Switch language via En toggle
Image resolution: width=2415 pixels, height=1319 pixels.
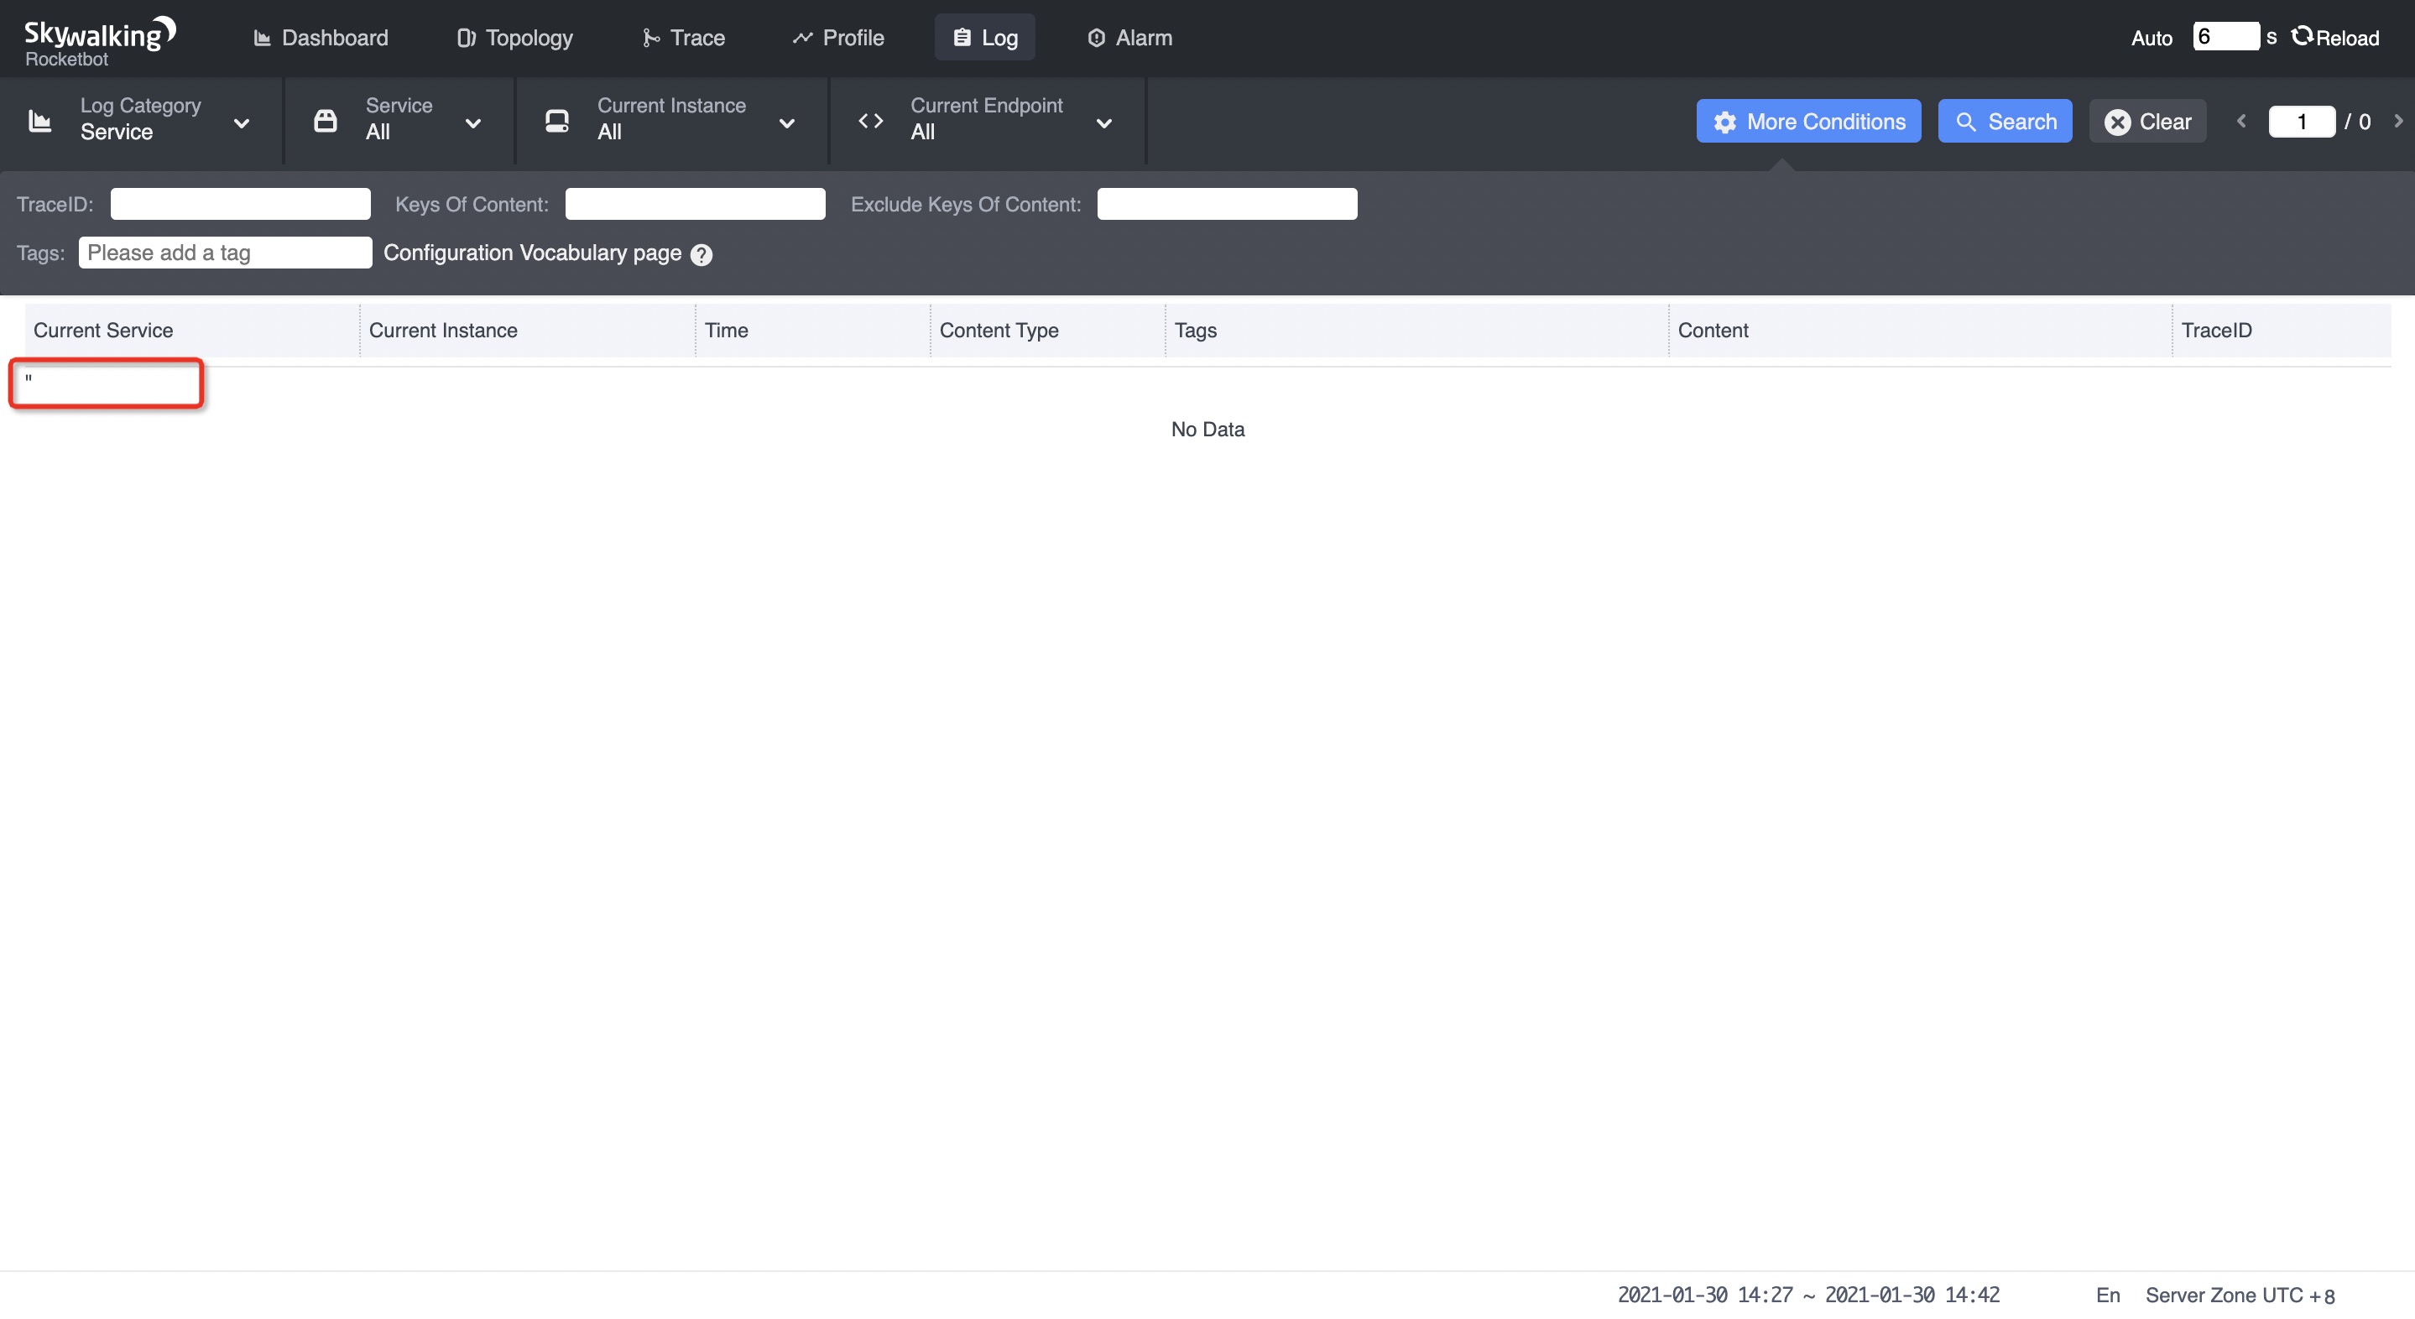click(x=2108, y=1295)
